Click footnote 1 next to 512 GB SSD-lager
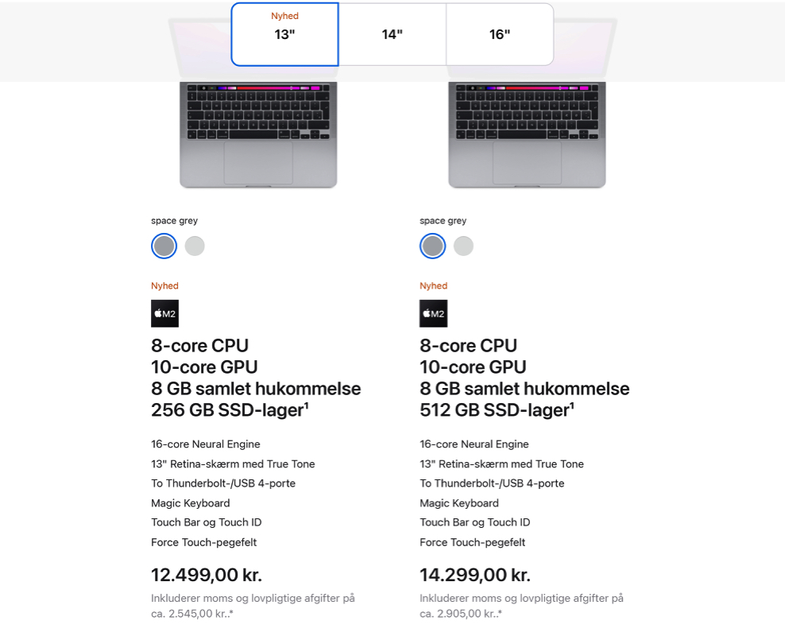The height and width of the screenshot is (636, 785). pos(572,405)
